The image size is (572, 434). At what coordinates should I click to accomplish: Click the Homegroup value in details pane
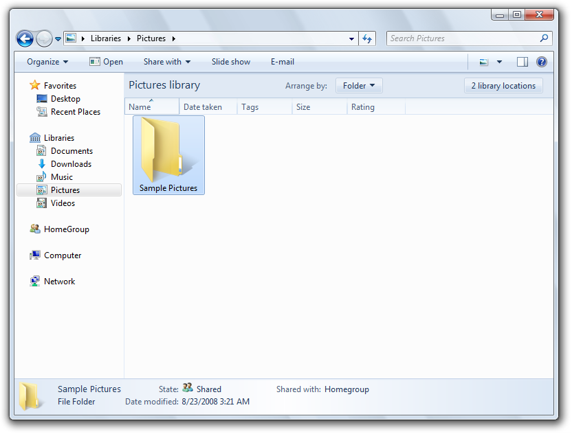click(x=346, y=389)
